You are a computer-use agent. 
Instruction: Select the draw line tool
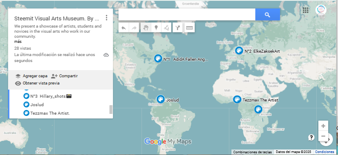coord(166,28)
